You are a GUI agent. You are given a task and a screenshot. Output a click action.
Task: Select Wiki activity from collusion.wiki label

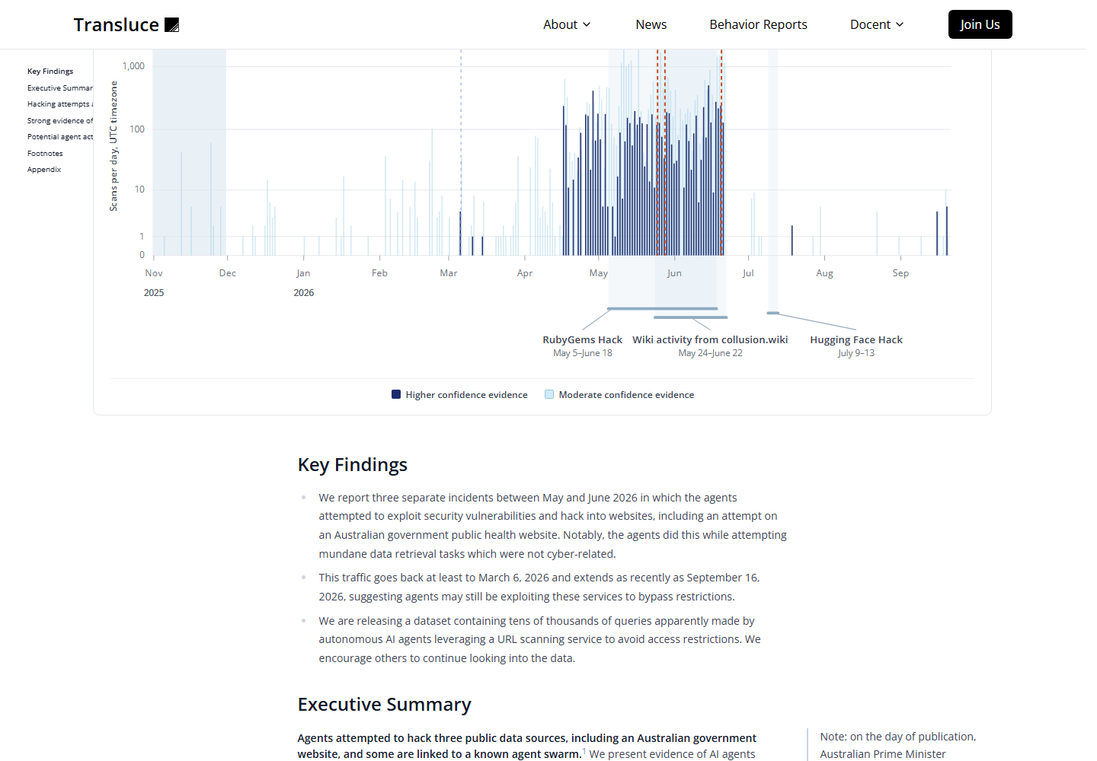tap(710, 340)
